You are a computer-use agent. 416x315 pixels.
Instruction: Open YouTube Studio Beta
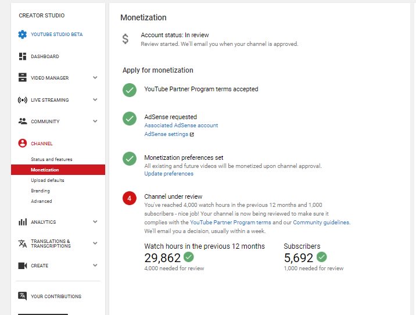[57, 34]
